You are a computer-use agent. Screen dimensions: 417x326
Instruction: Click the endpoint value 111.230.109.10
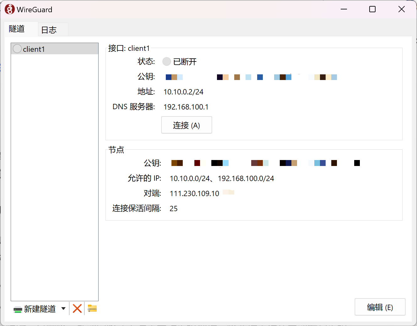pos(194,194)
